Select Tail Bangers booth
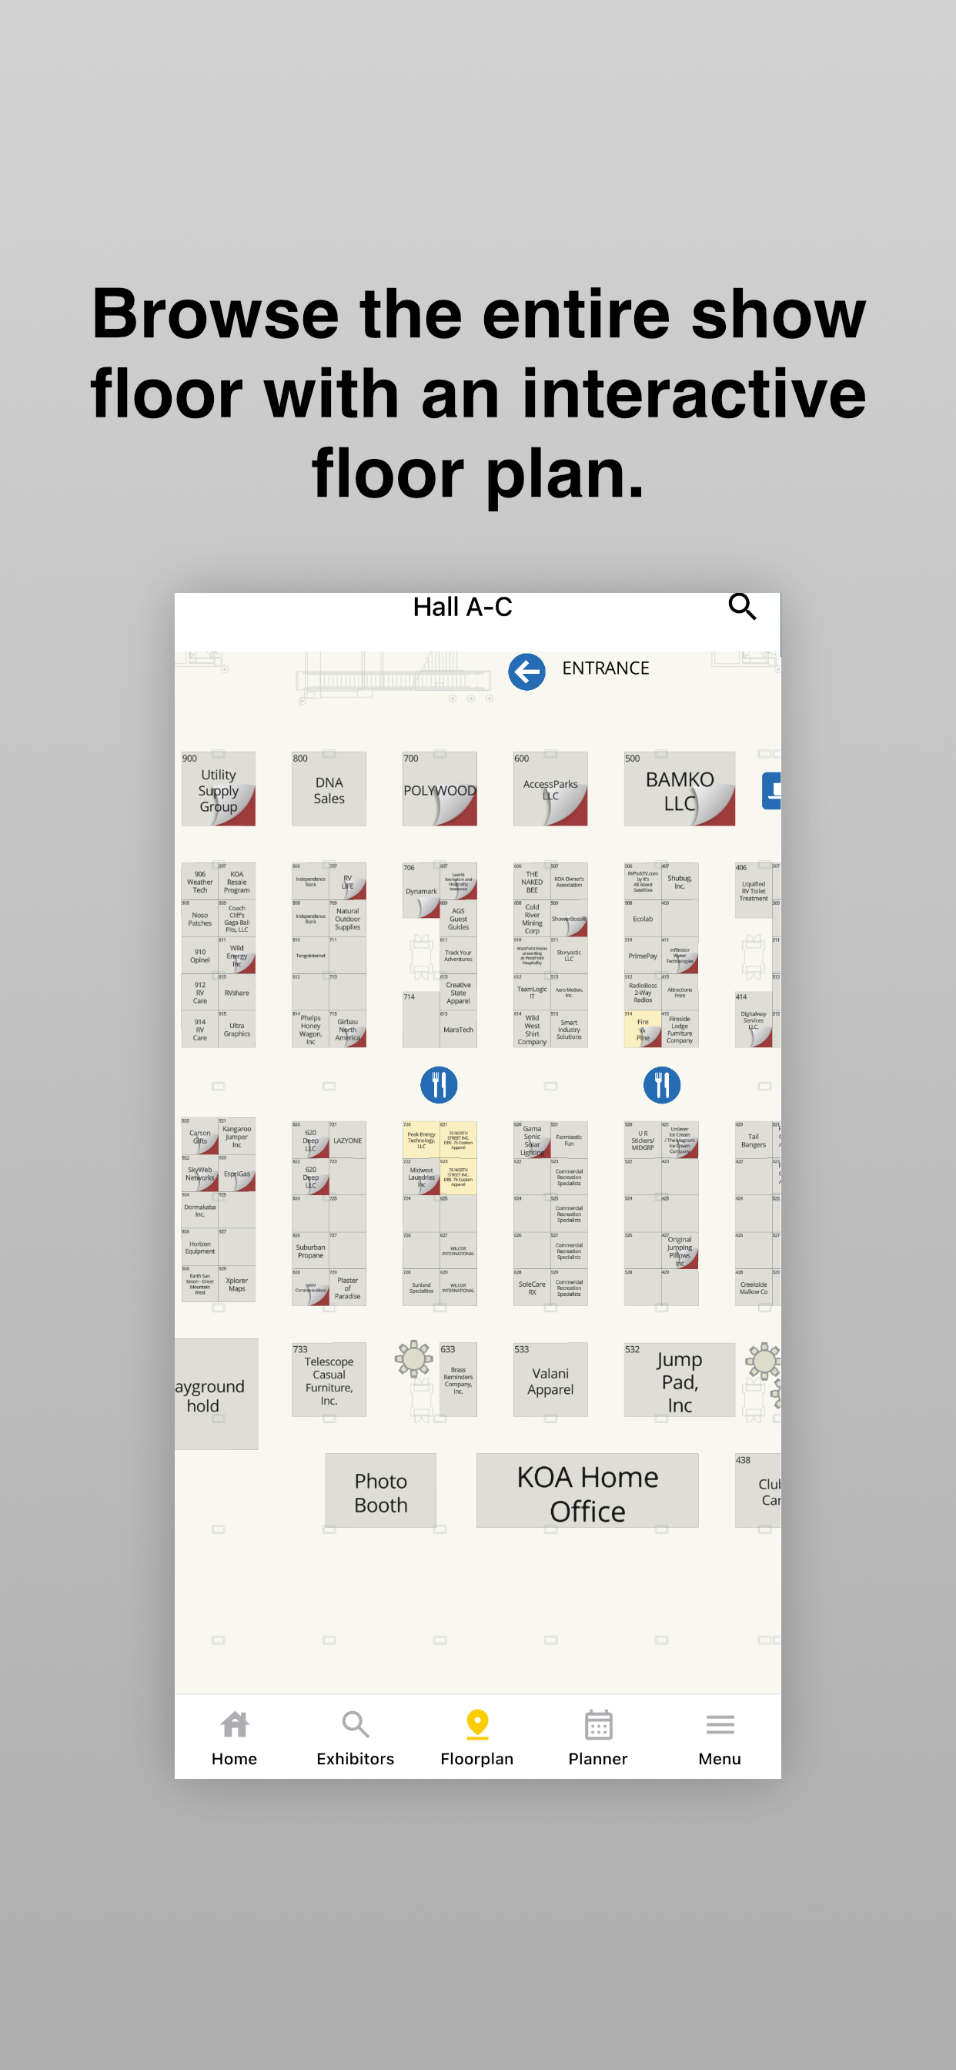Screen dimensions: 956x2070 click(754, 1141)
